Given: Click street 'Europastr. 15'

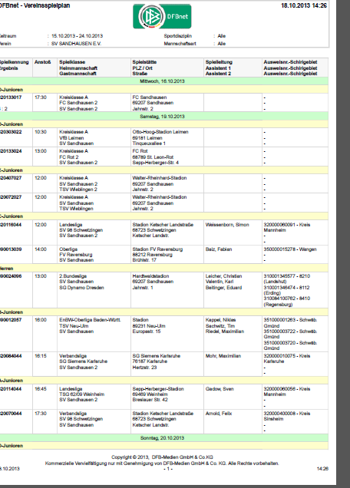Looking at the screenshot, I should point(147,331).
